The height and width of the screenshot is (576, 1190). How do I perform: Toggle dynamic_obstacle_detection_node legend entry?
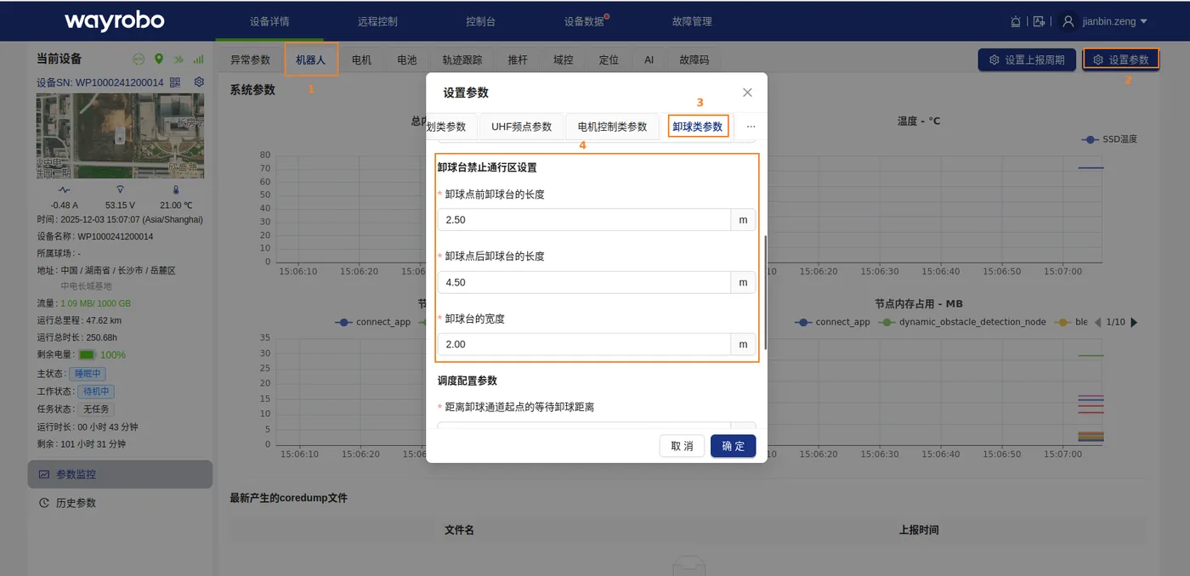[964, 322]
